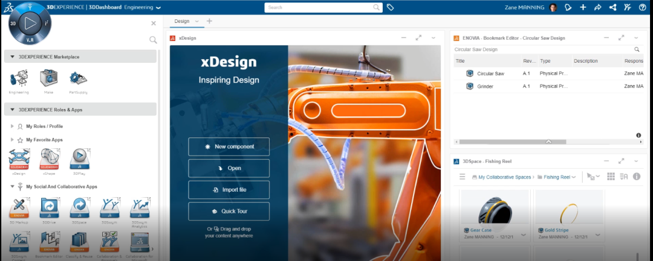This screenshot has width=653, height=261.
Task: Open Bookmark Editor widget menu chevron
Action: click(636, 38)
